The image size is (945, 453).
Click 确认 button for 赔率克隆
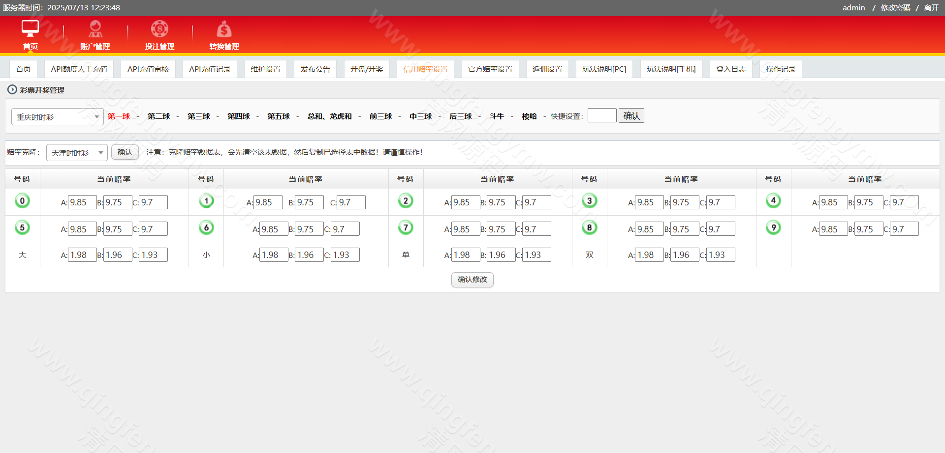click(x=125, y=152)
